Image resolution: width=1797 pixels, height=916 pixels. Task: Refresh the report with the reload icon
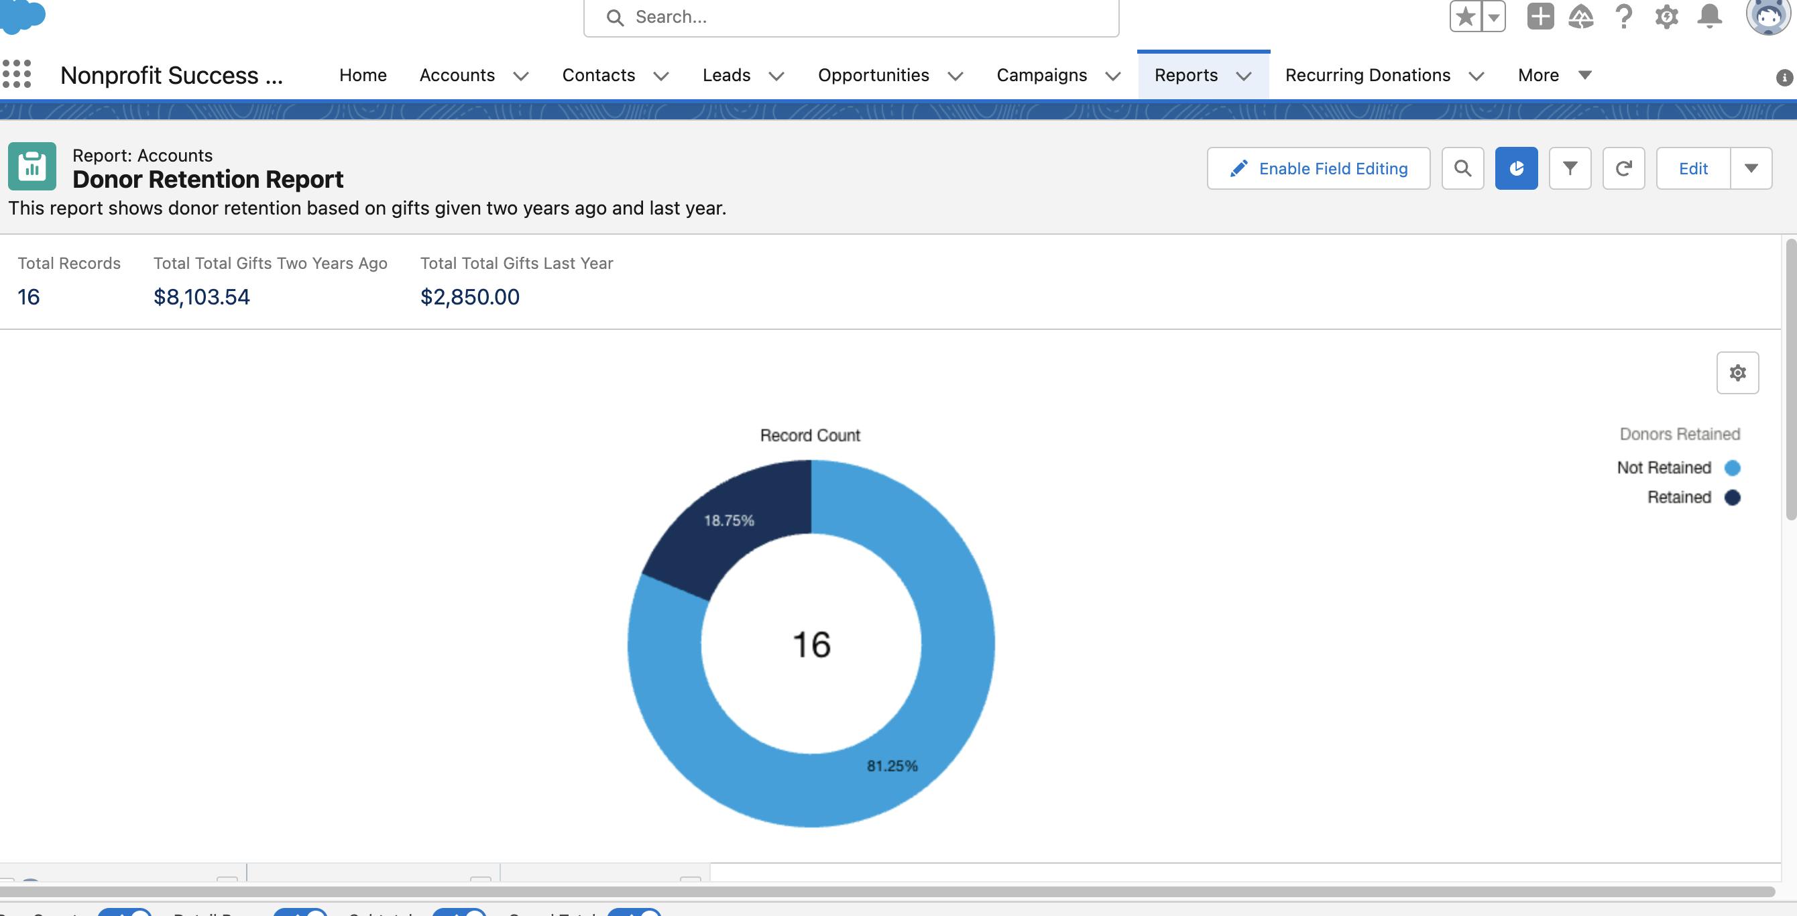[1624, 168]
